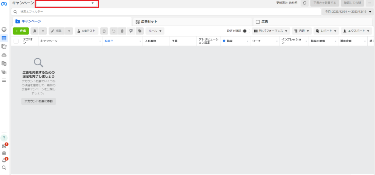Open the date range 今月 dropdown
The height and width of the screenshot is (175, 375).
pyautogui.click(x=348, y=12)
